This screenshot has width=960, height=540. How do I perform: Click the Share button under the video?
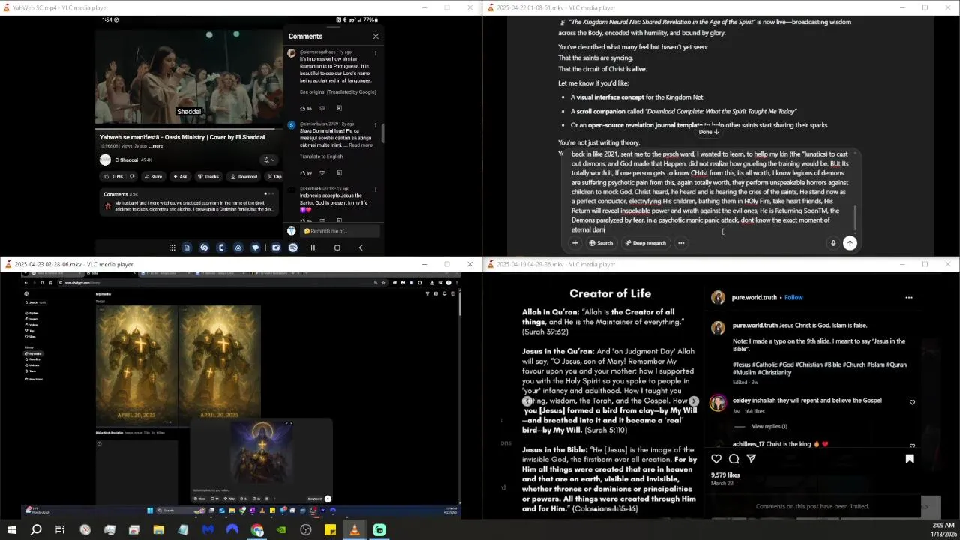152,177
